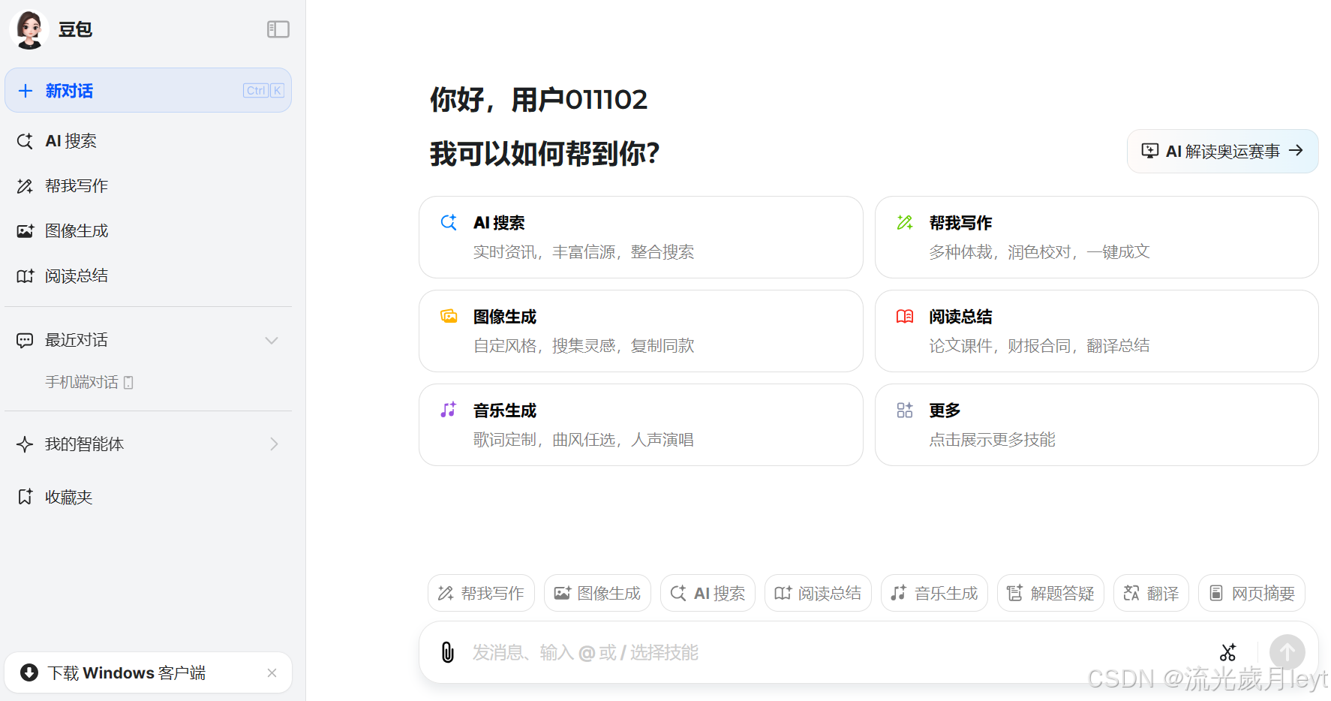Click the paperclip attachment icon
The width and height of the screenshot is (1331, 701).
(448, 652)
